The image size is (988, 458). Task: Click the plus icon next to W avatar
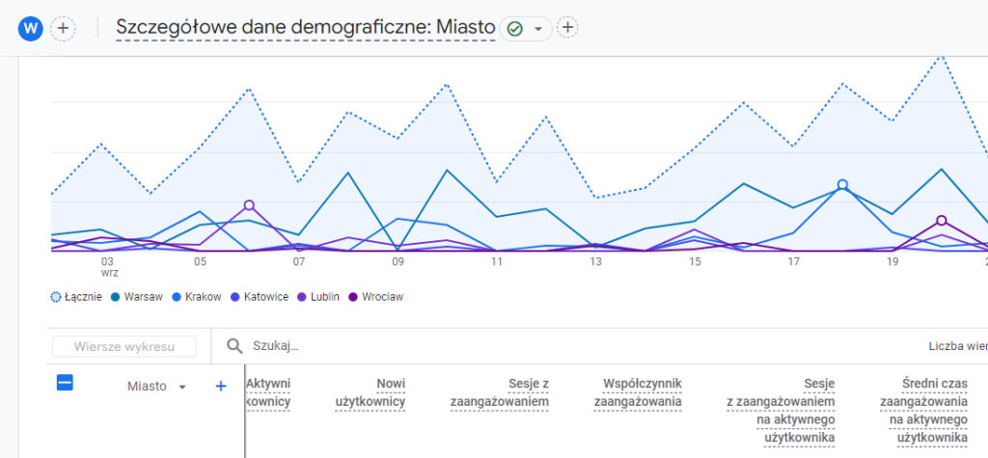[63, 28]
